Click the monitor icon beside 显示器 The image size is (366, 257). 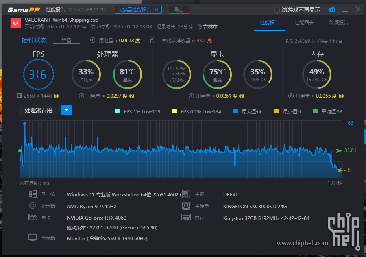click(32, 238)
